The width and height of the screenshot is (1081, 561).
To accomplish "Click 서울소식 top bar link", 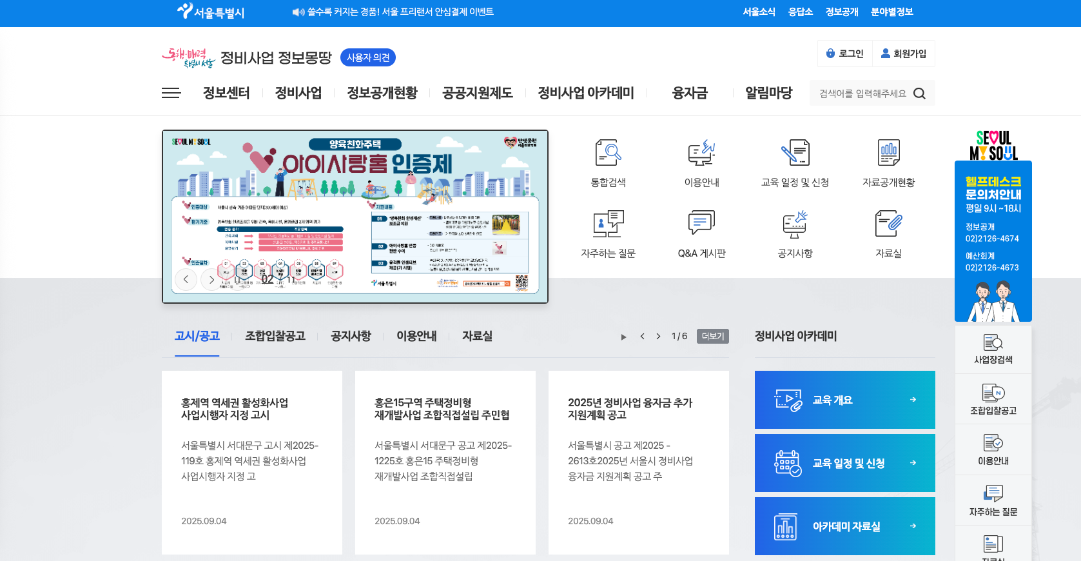I will tap(759, 12).
